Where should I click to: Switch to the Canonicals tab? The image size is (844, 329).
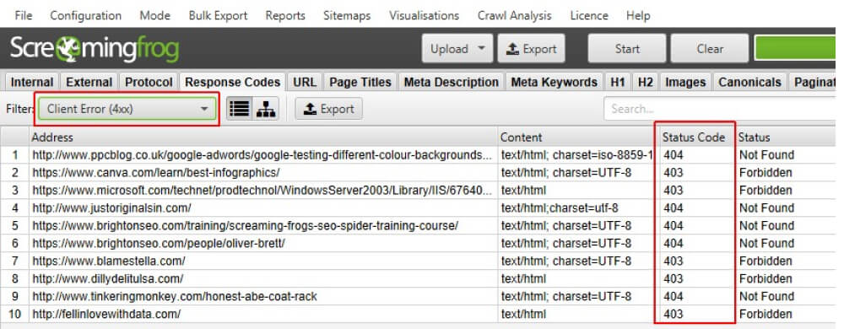tap(749, 83)
